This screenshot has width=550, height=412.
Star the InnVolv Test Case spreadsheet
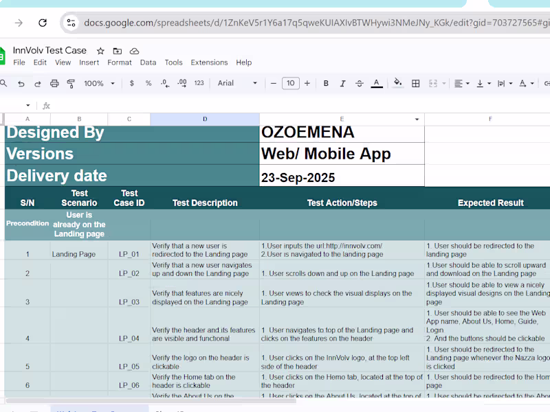[x=99, y=49]
